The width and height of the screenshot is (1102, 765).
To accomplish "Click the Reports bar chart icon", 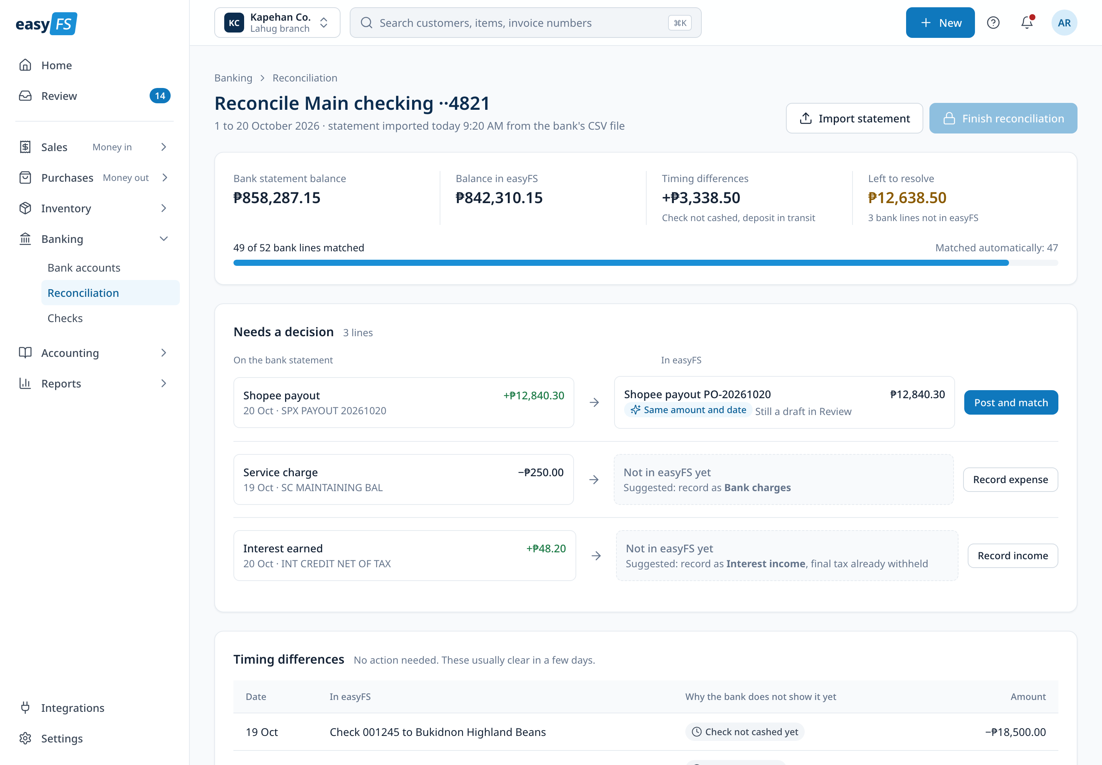I will coord(25,384).
